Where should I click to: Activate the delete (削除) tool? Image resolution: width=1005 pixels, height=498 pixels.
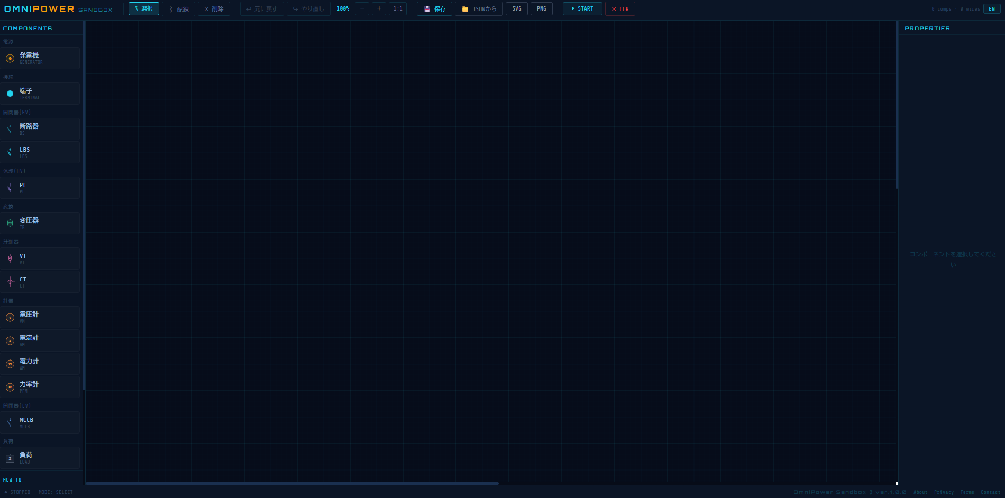(x=214, y=9)
